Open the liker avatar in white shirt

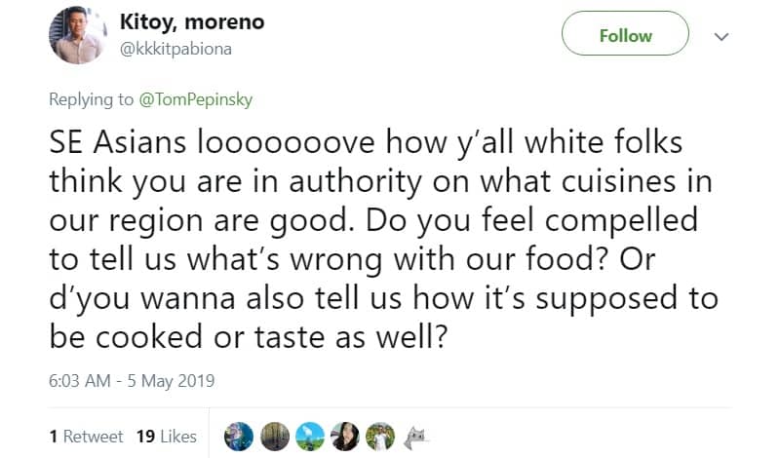[x=380, y=437]
